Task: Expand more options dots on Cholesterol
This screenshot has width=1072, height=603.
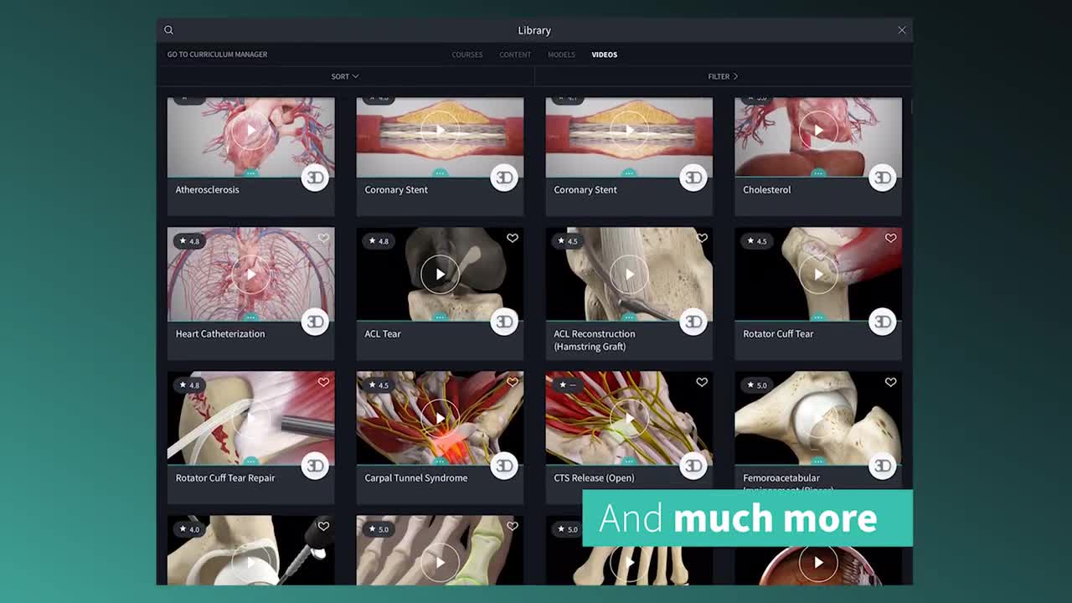Action: click(818, 173)
